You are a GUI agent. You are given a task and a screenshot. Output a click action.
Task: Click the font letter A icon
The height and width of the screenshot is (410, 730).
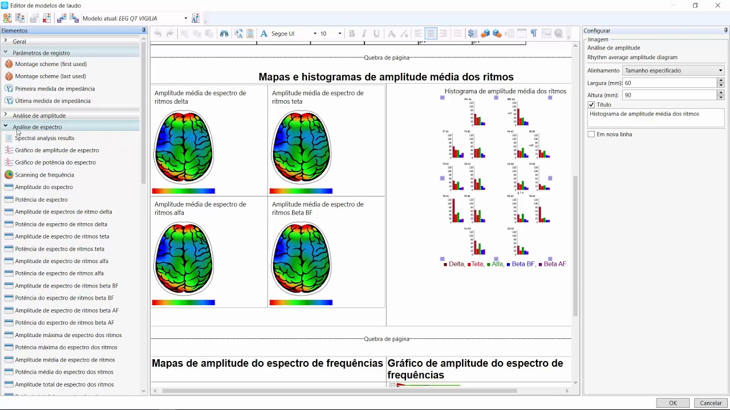263,34
